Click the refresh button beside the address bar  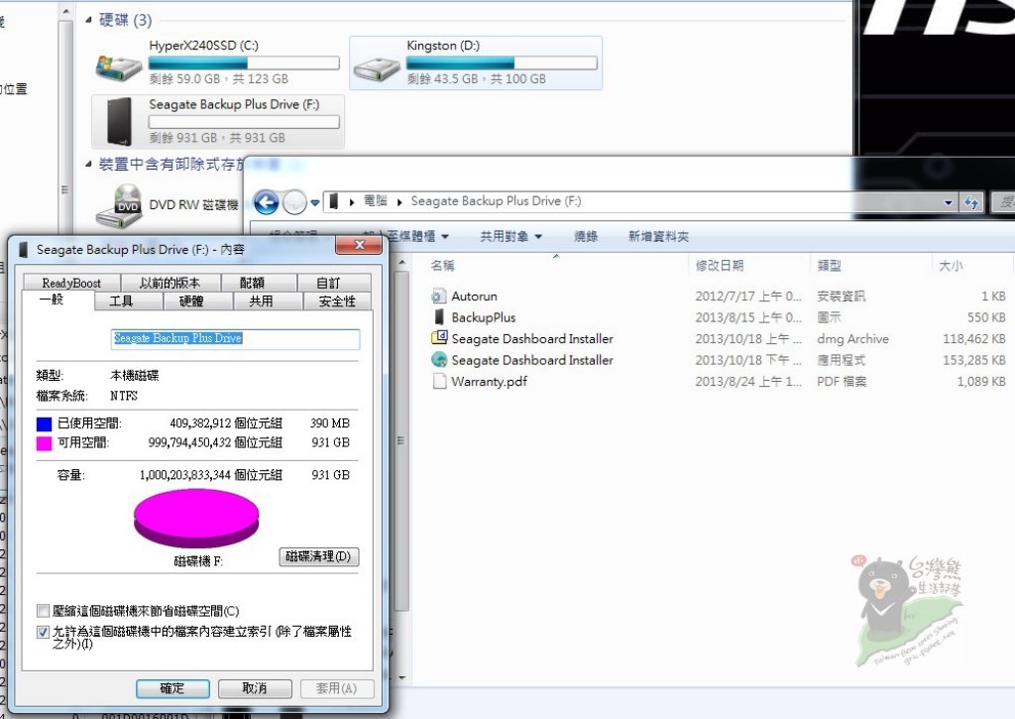[x=971, y=202]
